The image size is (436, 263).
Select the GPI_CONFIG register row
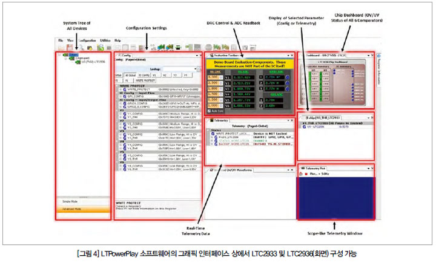(160, 96)
